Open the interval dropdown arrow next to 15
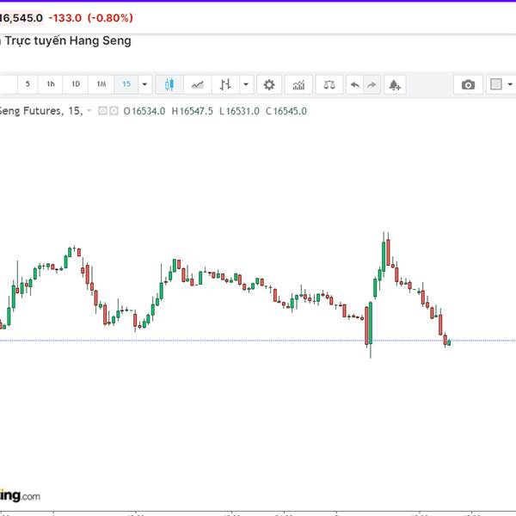 [x=144, y=84]
